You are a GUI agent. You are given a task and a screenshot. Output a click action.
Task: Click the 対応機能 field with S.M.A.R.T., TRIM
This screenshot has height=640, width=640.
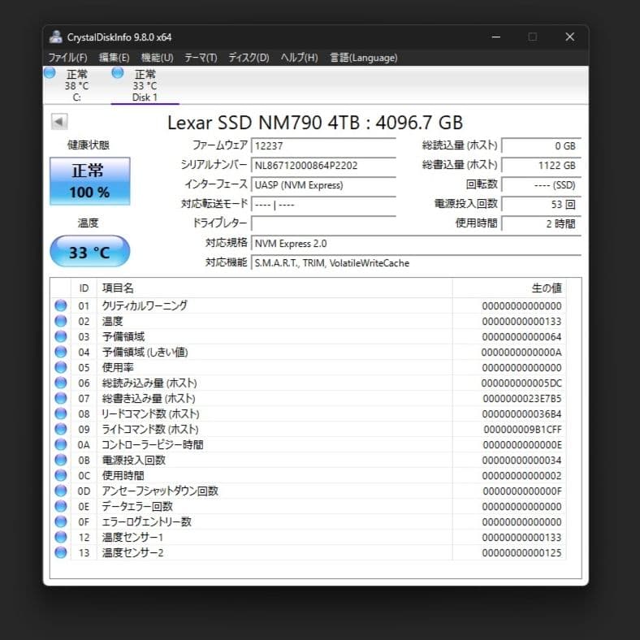pos(417,263)
